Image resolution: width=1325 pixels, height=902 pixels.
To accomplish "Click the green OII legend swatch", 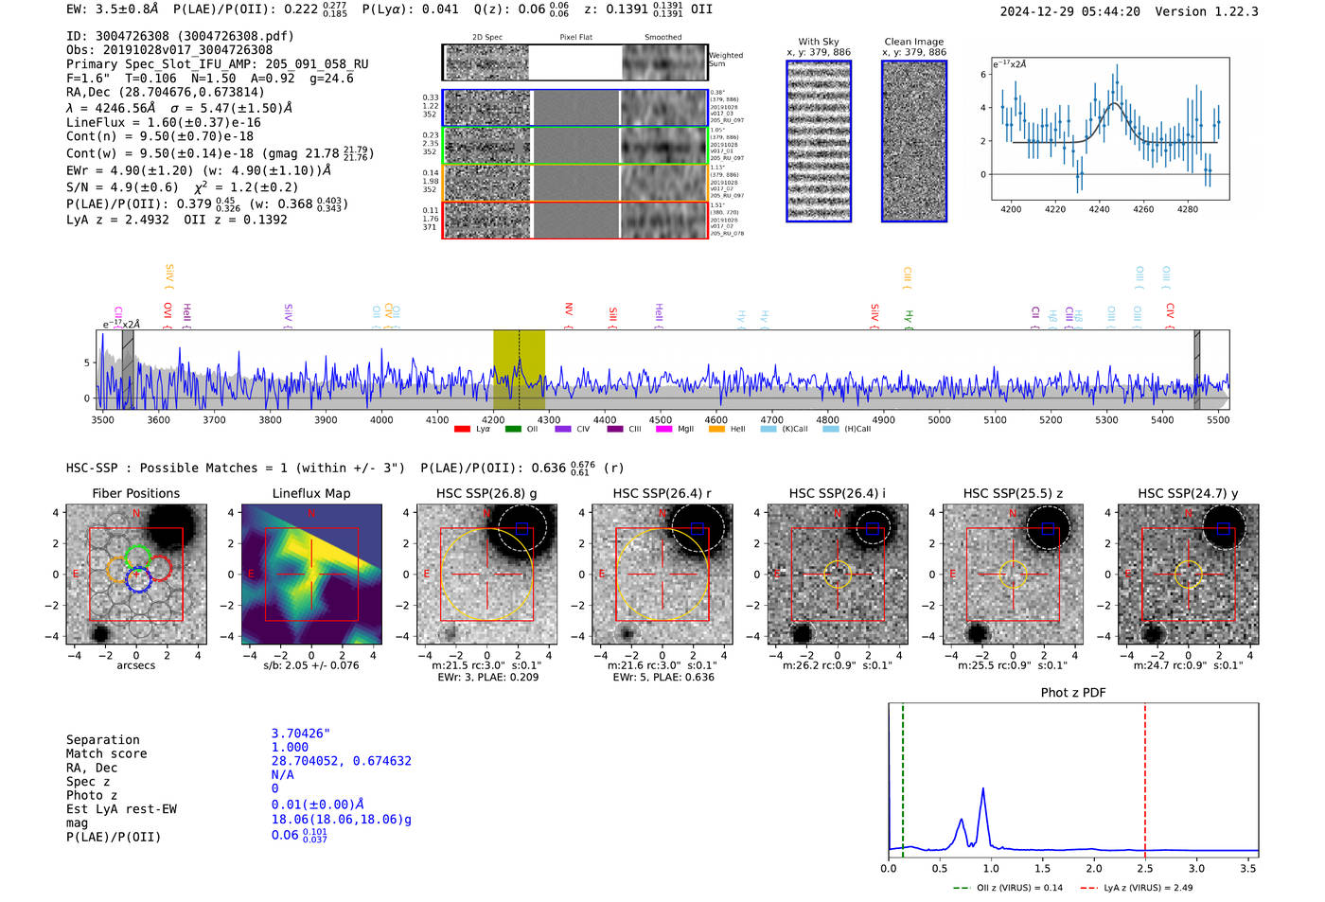I will [513, 429].
